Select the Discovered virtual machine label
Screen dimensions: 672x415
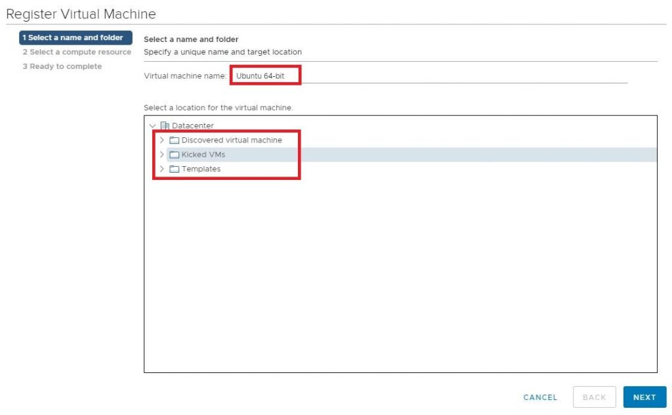232,140
